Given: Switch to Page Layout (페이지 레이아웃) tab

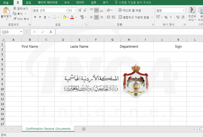Looking at the screenshot, I should 48,2.
